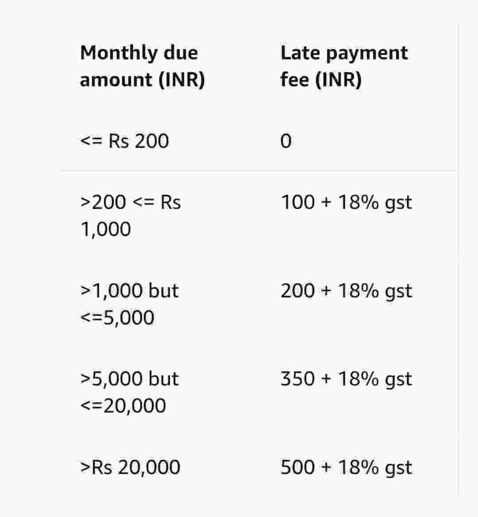The image size is (478, 517).
Task: Select the '0' late fee cell
Action: tap(286, 141)
